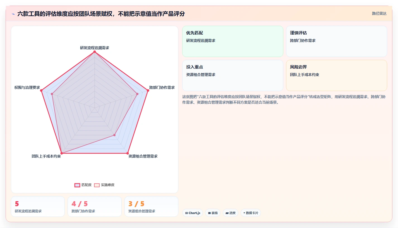Click the radar data point at 研发流程追溯需求 vertex
This screenshot has height=228, width=398.
coord(95,52)
